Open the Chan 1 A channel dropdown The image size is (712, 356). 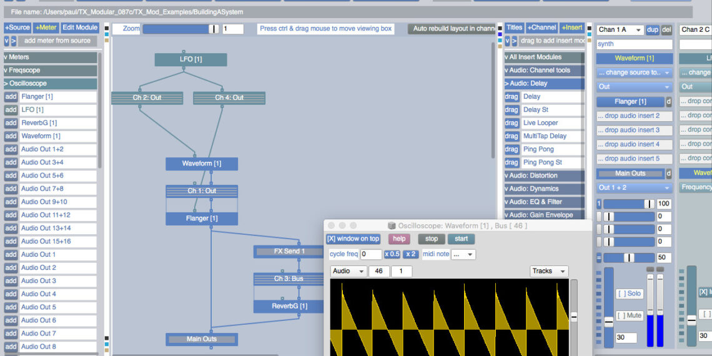pyautogui.click(x=620, y=29)
